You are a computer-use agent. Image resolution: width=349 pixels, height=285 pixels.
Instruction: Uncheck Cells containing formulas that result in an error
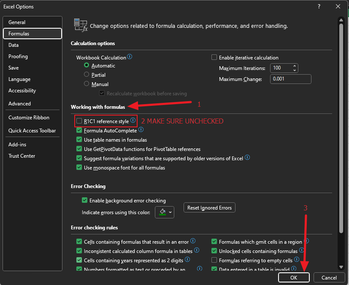(x=79, y=242)
